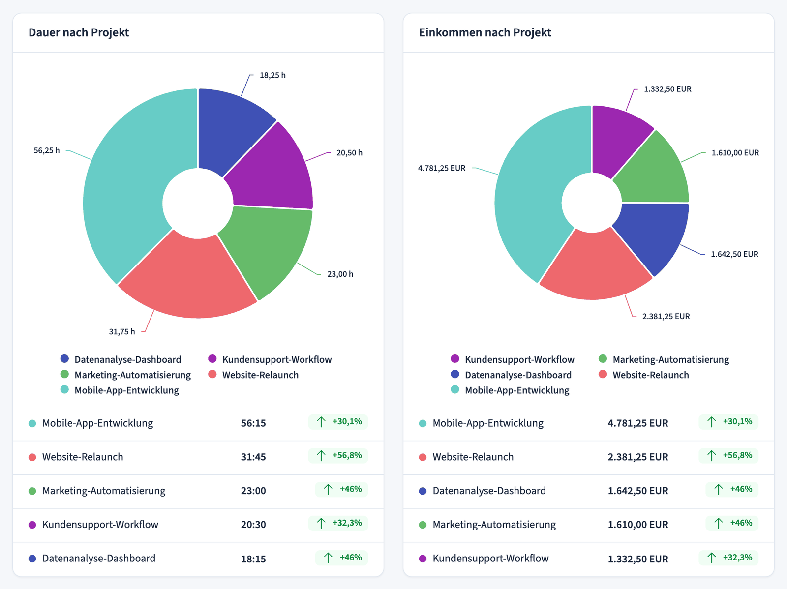Image resolution: width=787 pixels, height=589 pixels.
Task: Click the 2.381,25 EUR chart label
Action: 666,316
